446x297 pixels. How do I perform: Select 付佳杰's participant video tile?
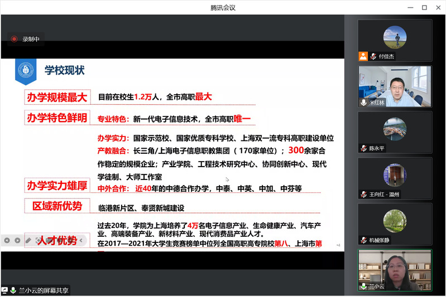coord(395,40)
